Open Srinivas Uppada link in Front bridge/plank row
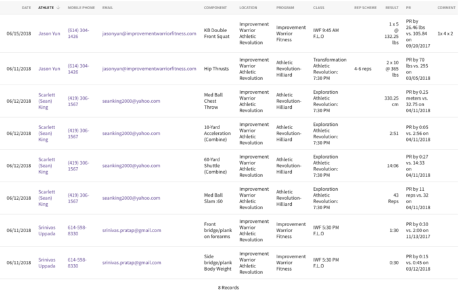This screenshot has width=460, height=295. (47, 230)
